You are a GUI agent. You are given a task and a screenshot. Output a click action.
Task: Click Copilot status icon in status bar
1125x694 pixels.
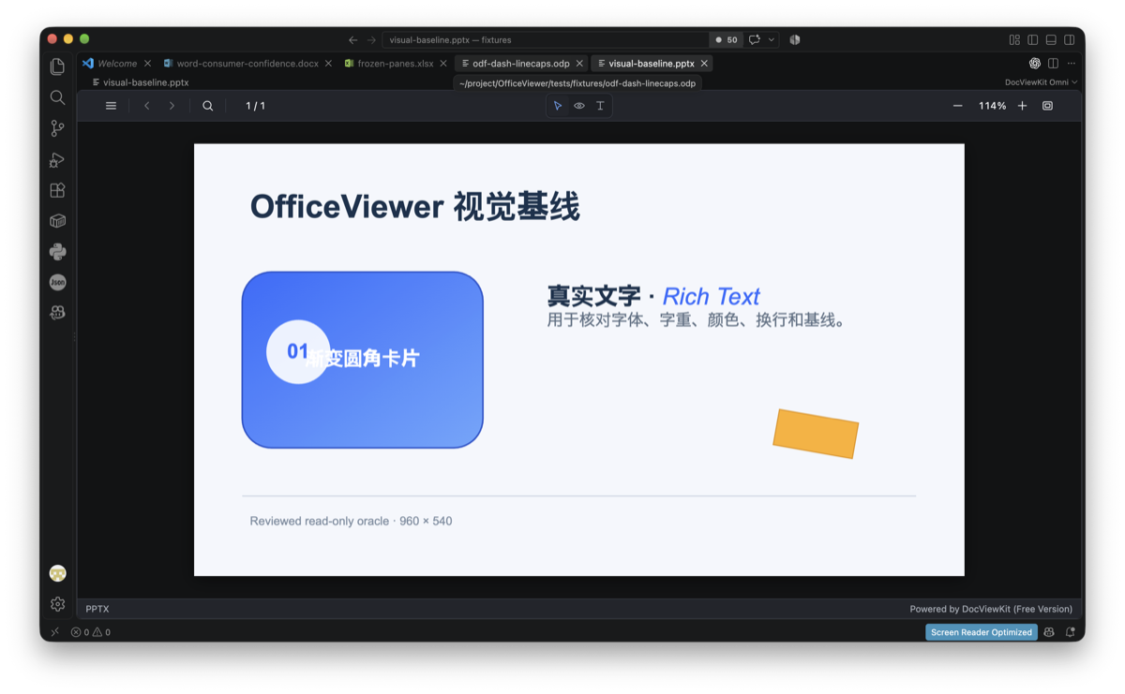[1049, 632]
